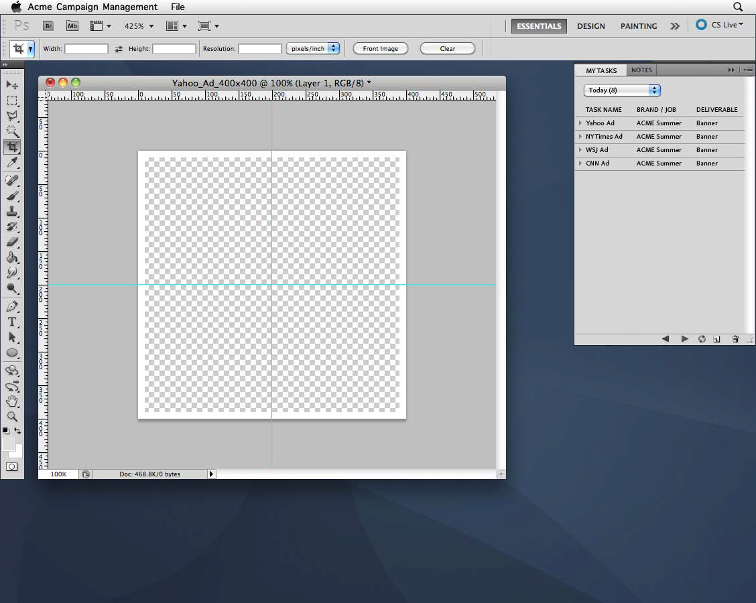Select the Rectangular Marquee tool
The width and height of the screenshot is (756, 603).
pyautogui.click(x=12, y=100)
